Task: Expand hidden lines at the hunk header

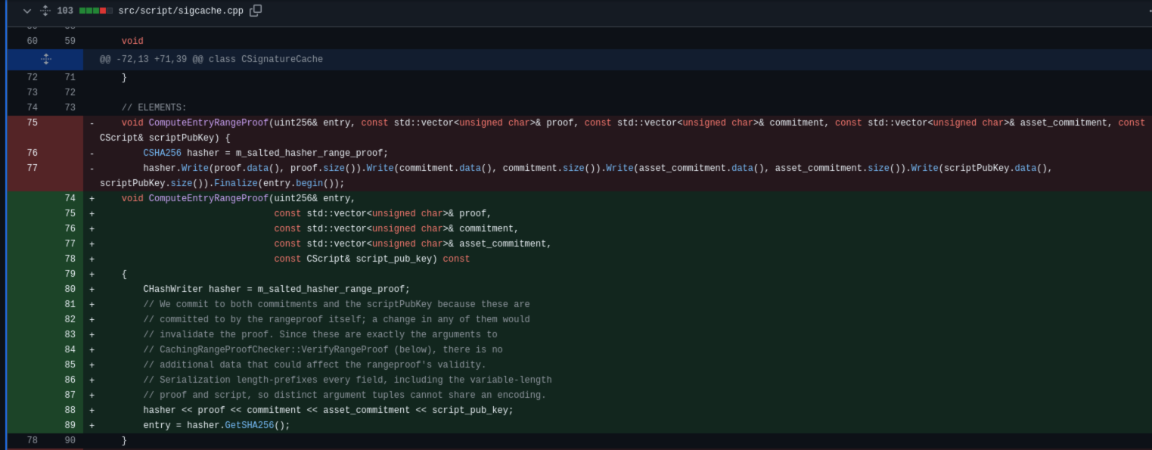Action: pyautogui.click(x=45, y=59)
